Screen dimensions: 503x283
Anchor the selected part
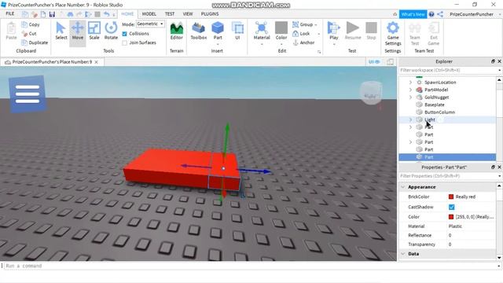pyautogui.click(x=303, y=42)
